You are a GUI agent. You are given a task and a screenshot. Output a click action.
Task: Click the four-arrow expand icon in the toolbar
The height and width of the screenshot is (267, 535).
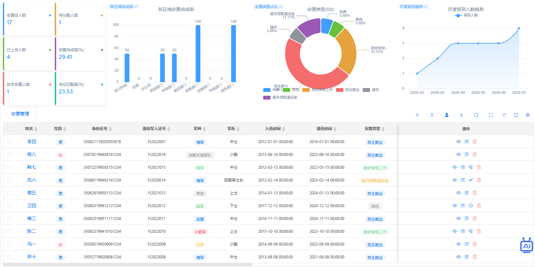(516, 115)
